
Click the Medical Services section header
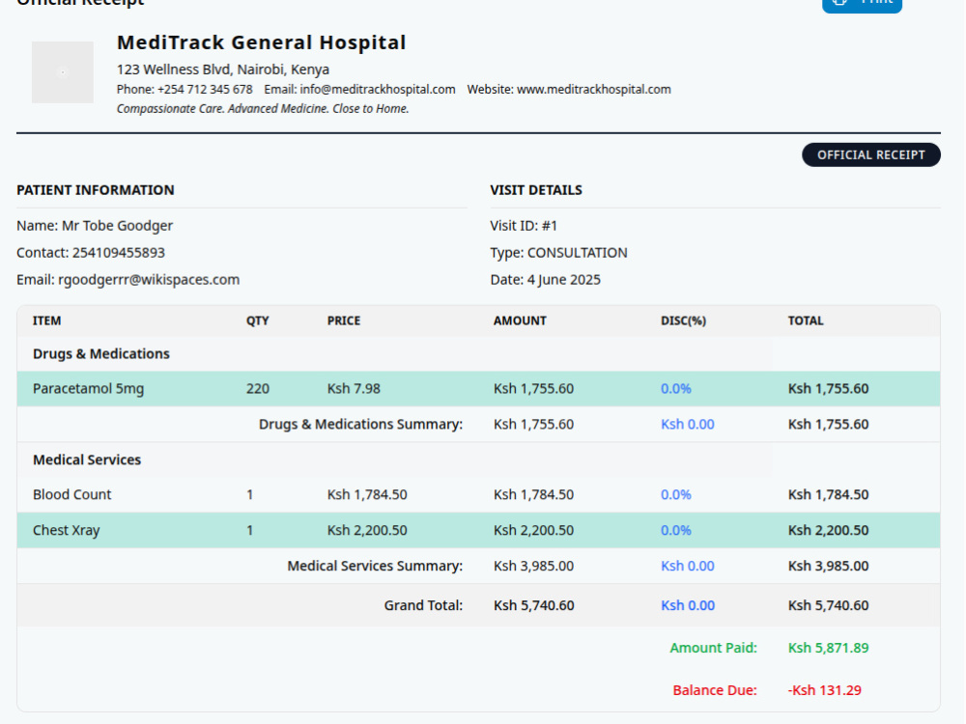[x=87, y=459]
